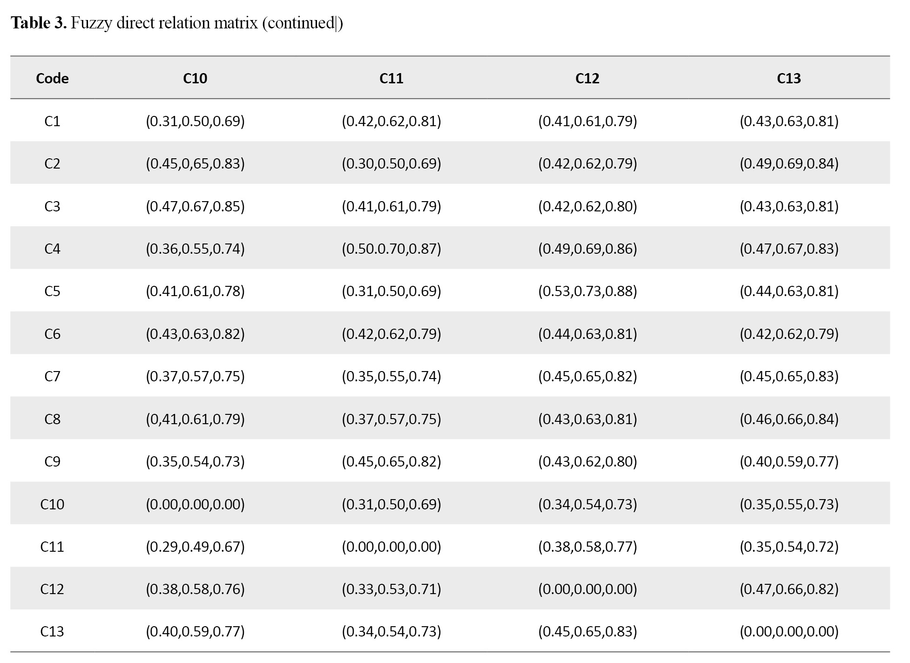Select cell (0.34,0.54,0.73) in row C13

391,631
